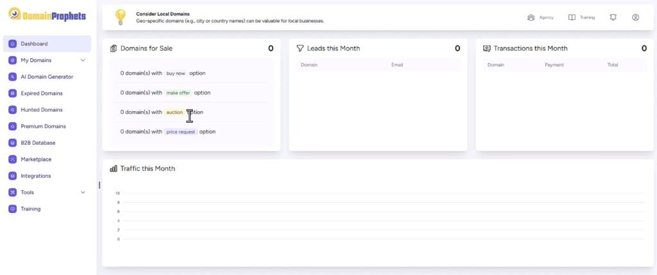Click the Leads Domain column header

point(309,65)
